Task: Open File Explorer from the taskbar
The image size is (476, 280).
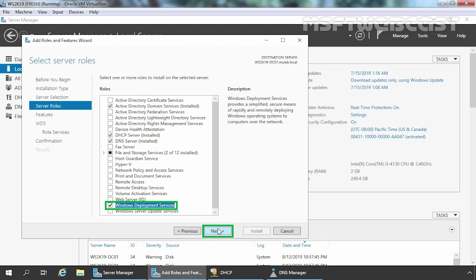Action: (80, 273)
